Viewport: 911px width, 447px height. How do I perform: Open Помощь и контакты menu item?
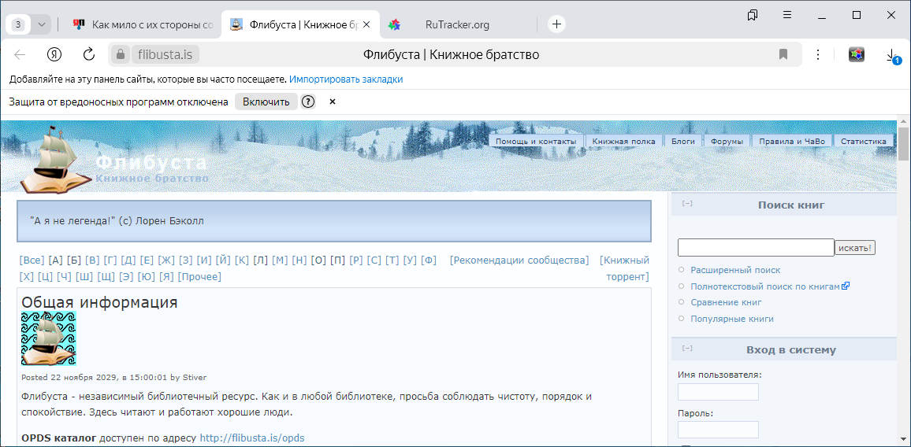536,141
